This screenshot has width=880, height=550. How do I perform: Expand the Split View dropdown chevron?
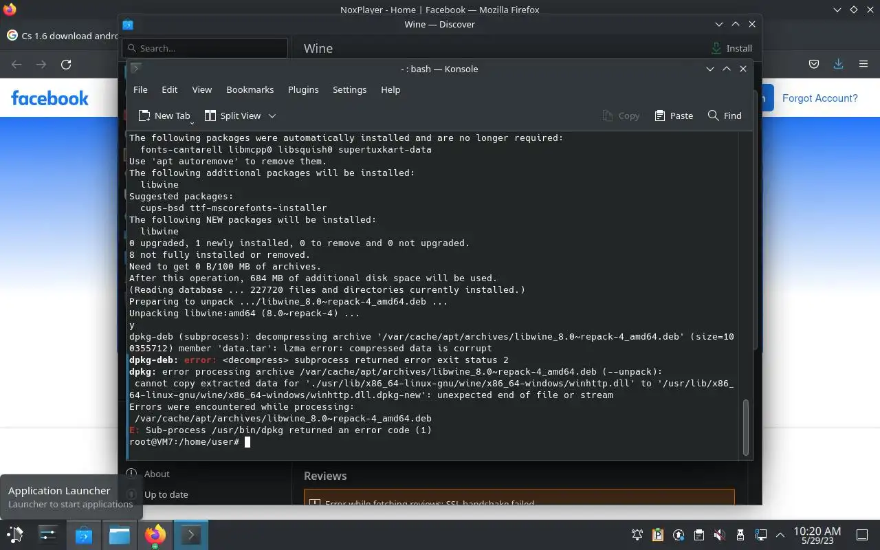coord(272,115)
